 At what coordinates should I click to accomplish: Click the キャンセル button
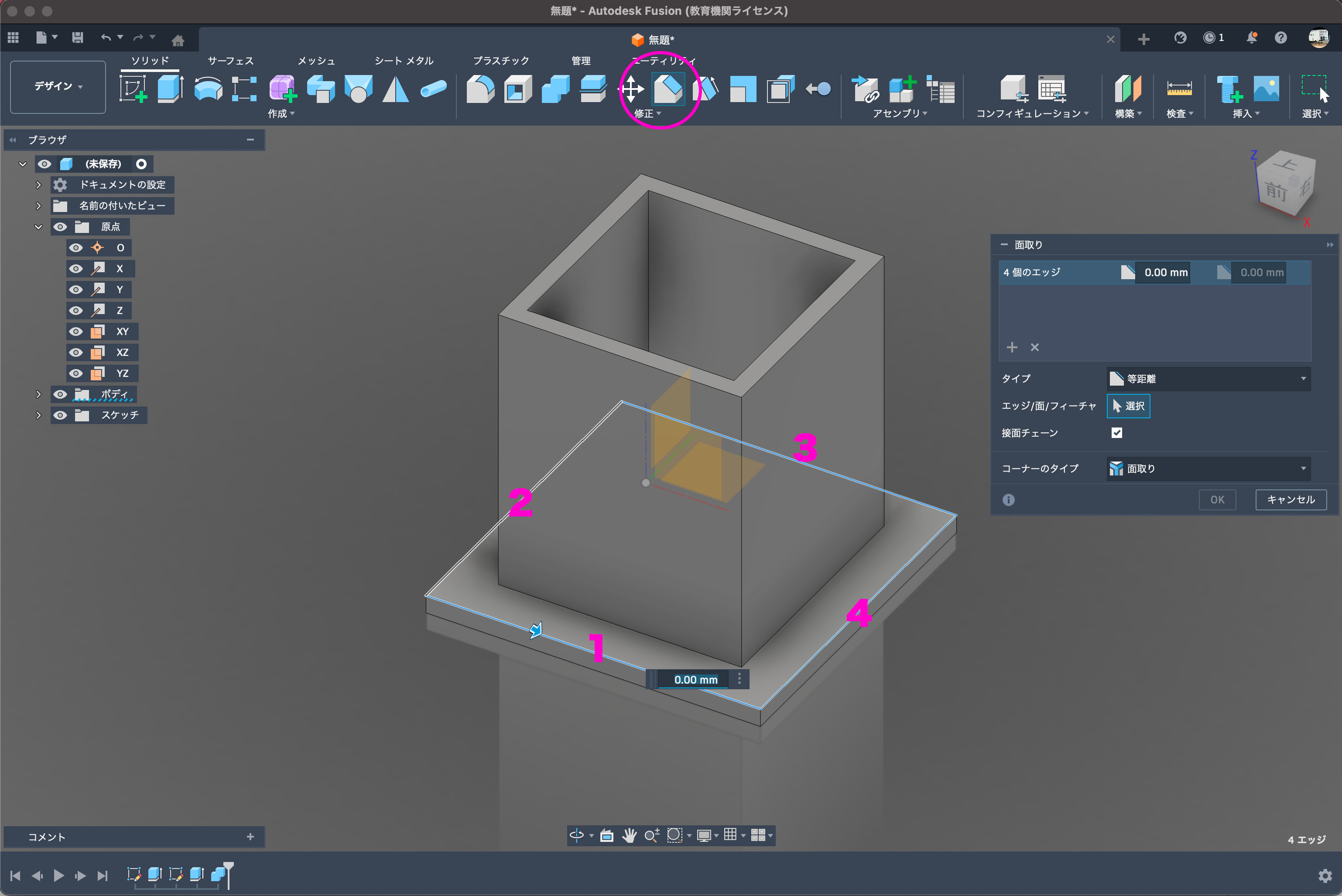[1290, 499]
